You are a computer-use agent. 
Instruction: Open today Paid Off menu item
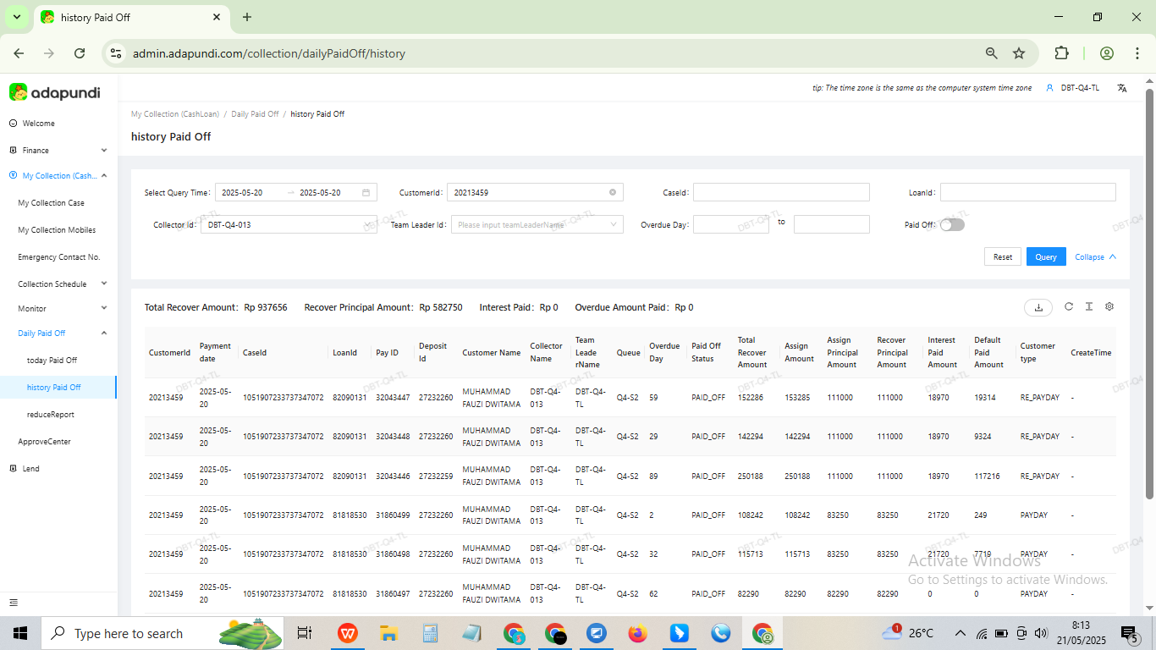click(x=52, y=361)
